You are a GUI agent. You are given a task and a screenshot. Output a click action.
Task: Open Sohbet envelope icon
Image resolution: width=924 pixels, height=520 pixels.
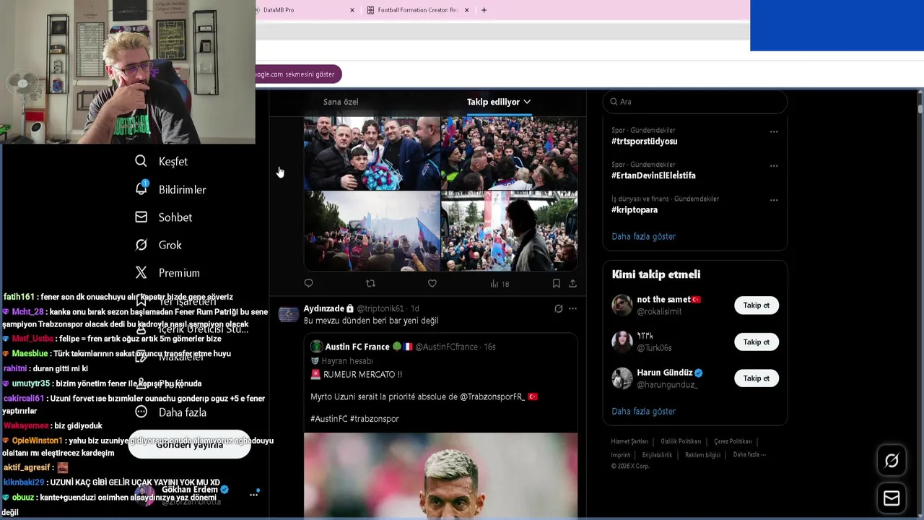[141, 217]
